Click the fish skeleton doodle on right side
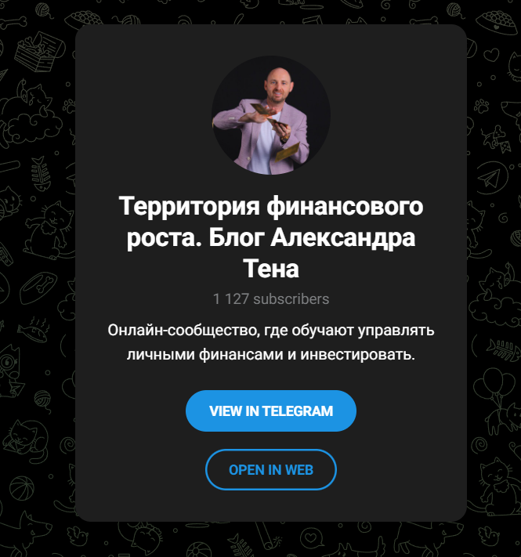Screen dimensions: 521x557 coord(505,349)
